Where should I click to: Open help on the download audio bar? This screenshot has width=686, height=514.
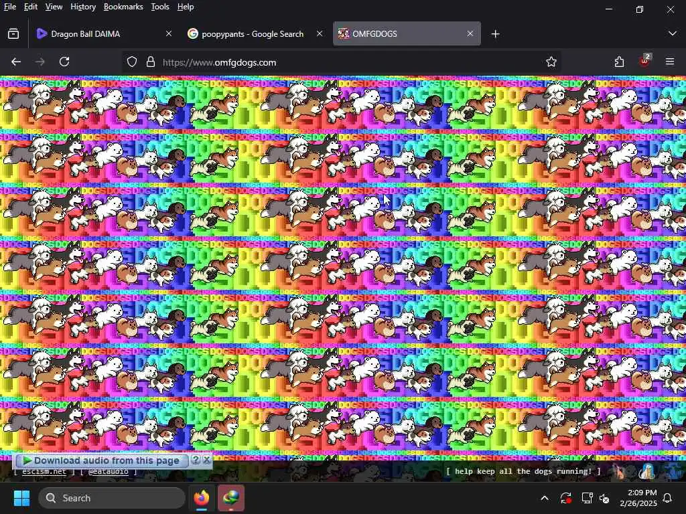[196, 460]
